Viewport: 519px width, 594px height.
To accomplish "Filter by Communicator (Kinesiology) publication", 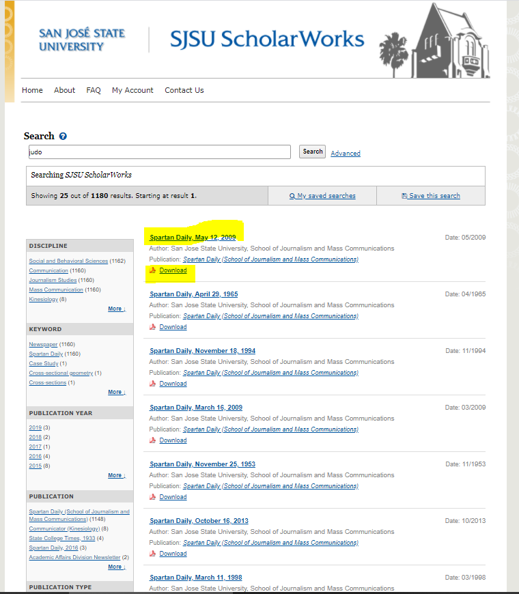I will click(x=64, y=529).
